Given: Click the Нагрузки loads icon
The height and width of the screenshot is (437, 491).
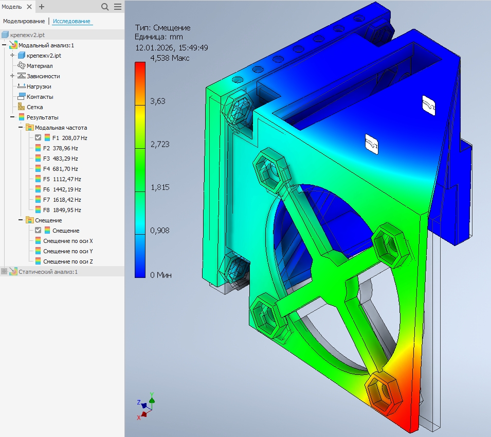Looking at the screenshot, I should [x=21, y=86].
